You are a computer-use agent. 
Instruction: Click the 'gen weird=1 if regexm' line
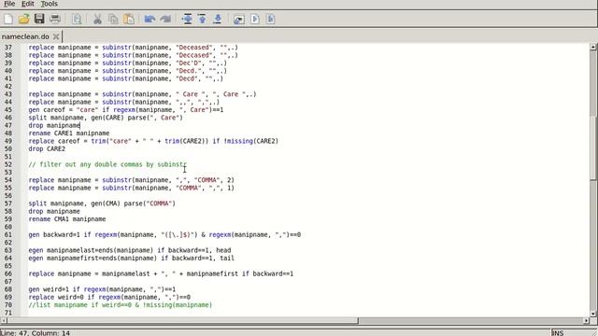tap(102, 289)
